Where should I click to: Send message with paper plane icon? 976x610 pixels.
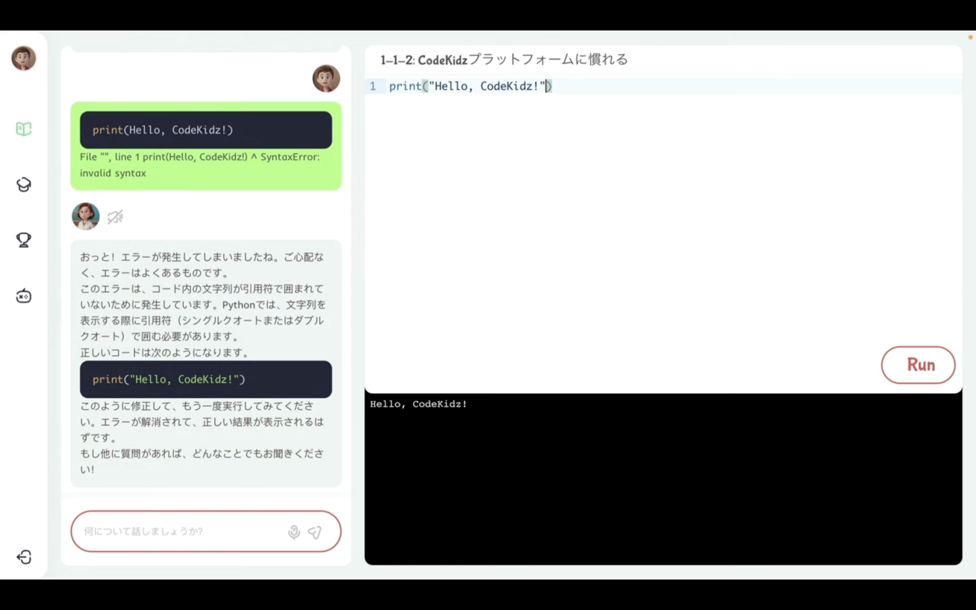(x=314, y=532)
